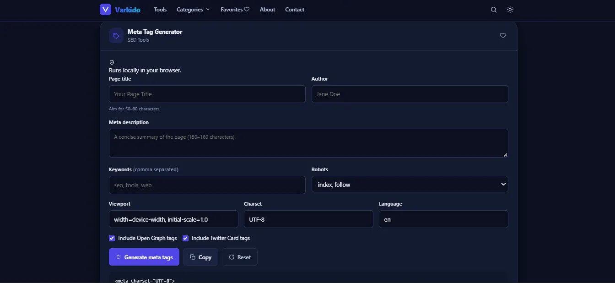Open the Tools nav item
This screenshot has width=615, height=283.
(x=160, y=10)
